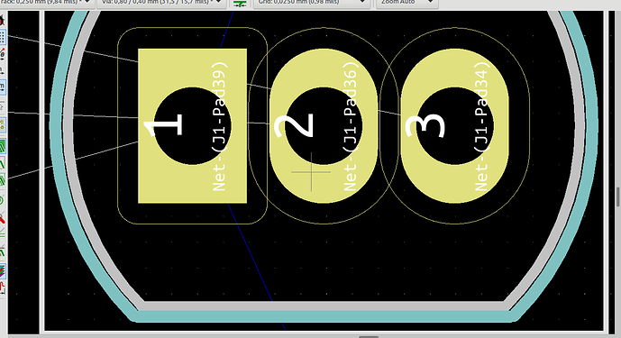
Task: Set units to millimeters
Action: (2, 87)
